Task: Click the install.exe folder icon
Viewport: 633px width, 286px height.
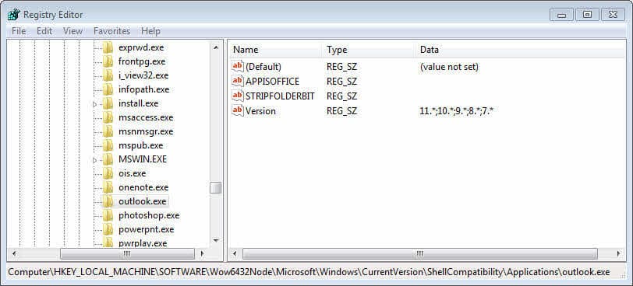Action: tap(108, 103)
